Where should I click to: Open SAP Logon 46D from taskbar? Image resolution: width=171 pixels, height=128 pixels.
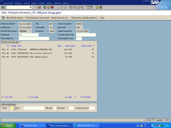click(29, 125)
